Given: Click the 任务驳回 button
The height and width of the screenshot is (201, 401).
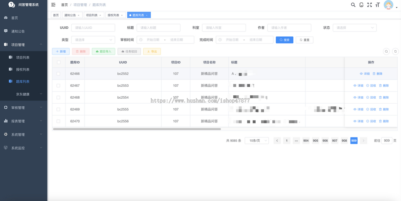Looking at the screenshot, I should (129, 52).
